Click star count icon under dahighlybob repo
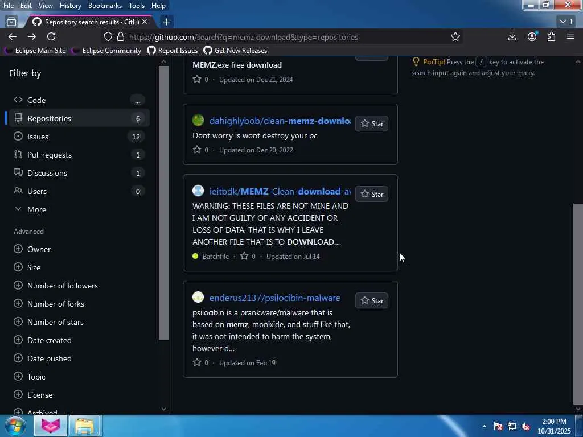Screen dimensions: 583x437 click(196, 150)
